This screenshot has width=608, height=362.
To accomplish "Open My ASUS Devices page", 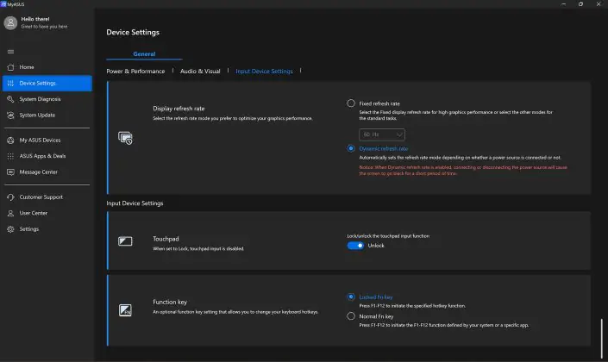I will click(x=47, y=140).
